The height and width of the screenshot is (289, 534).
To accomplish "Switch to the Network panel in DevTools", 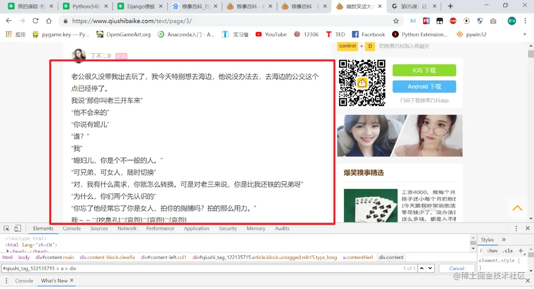I will (x=127, y=228).
